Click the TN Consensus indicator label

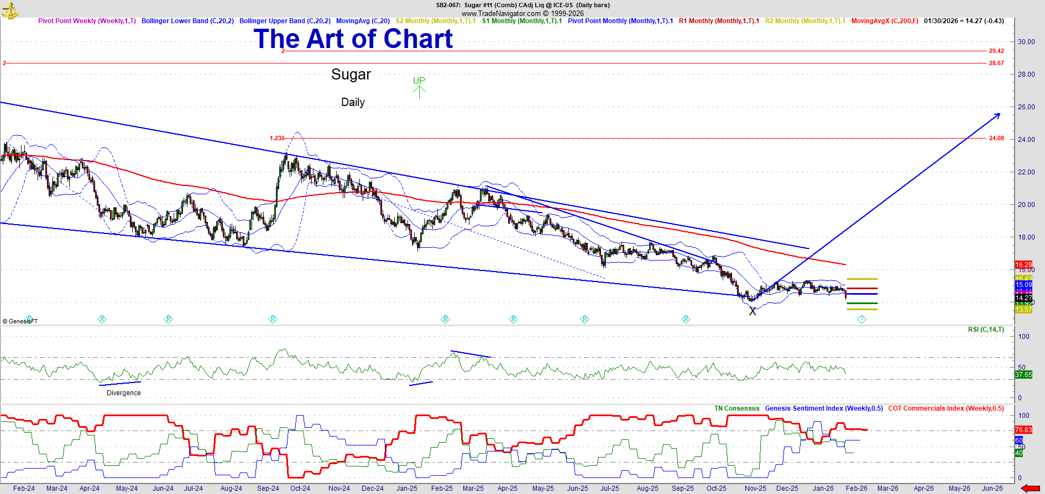pos(736,408)
